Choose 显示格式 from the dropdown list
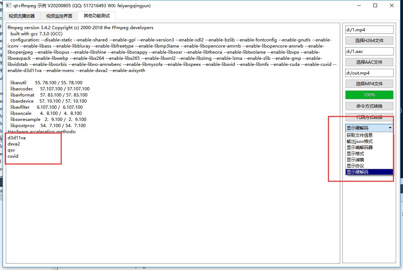This screenshot has width=403, height=270. (369, 154)
